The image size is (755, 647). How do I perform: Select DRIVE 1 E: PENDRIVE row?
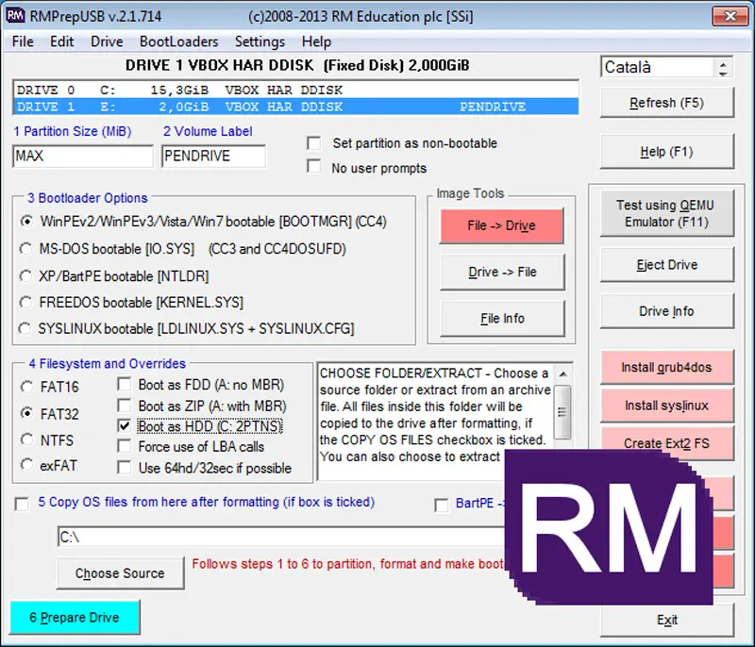[x=295, y=107]
